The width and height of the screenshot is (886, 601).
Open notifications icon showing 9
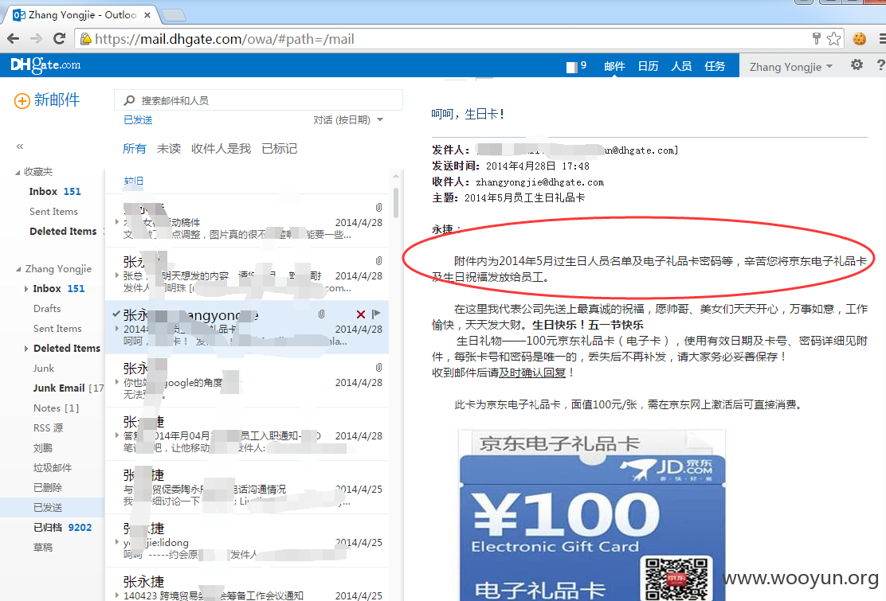point(576,67)
